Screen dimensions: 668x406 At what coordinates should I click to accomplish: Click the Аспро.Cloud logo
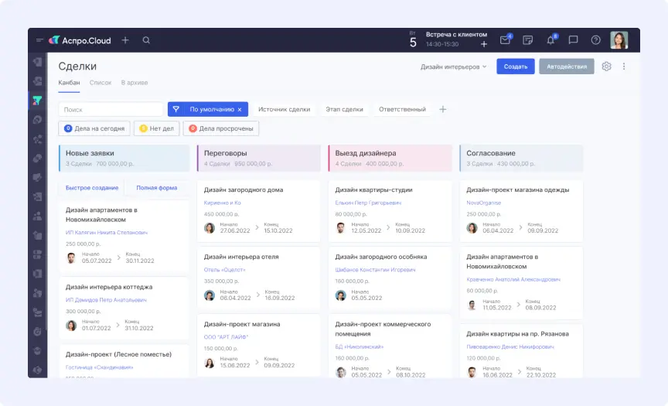(80, 40)
